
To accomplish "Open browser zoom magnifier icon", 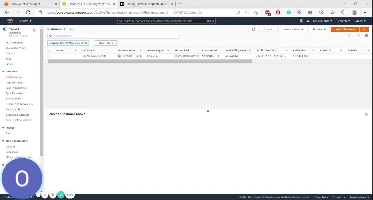I will click(x=247, y=12).
